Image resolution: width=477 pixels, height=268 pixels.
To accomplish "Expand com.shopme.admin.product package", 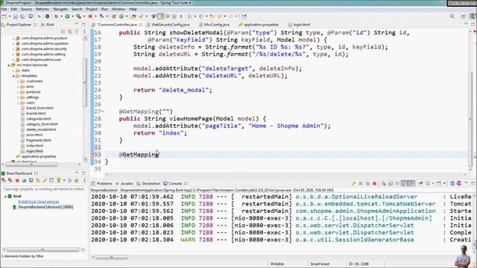I will pyautogui.click(x=13, y=38).
